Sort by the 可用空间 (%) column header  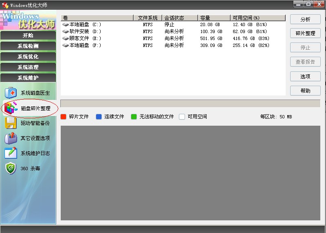[x=258, y=18]
